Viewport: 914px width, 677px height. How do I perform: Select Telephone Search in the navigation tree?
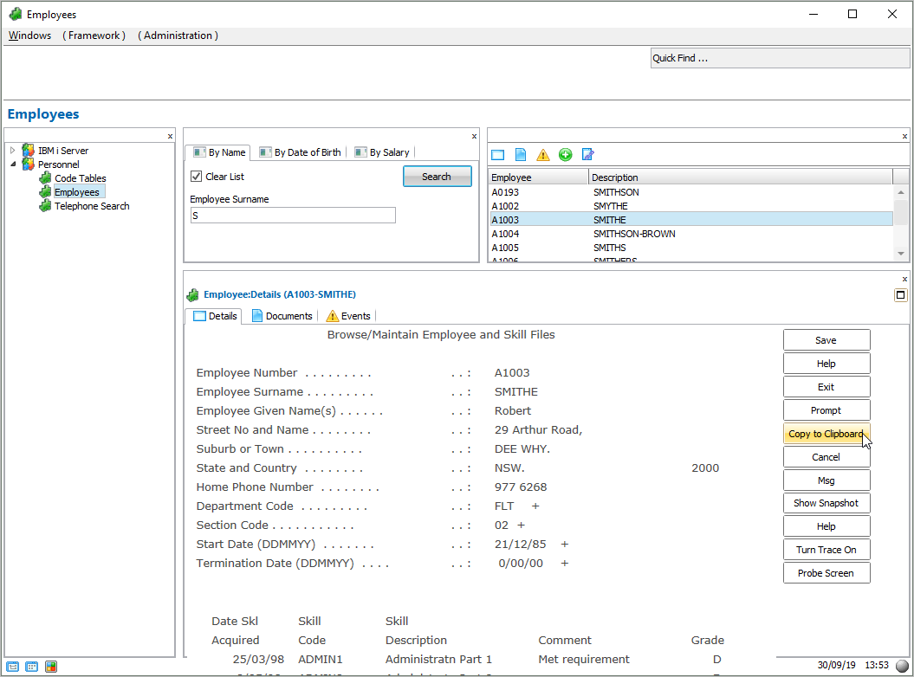(x=92, y=206)
